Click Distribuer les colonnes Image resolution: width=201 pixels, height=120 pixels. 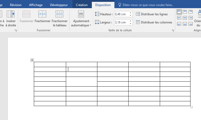[x=154, y=22]
